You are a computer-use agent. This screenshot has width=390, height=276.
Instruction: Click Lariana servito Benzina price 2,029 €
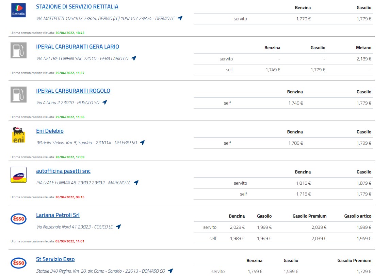coord(237,227)
